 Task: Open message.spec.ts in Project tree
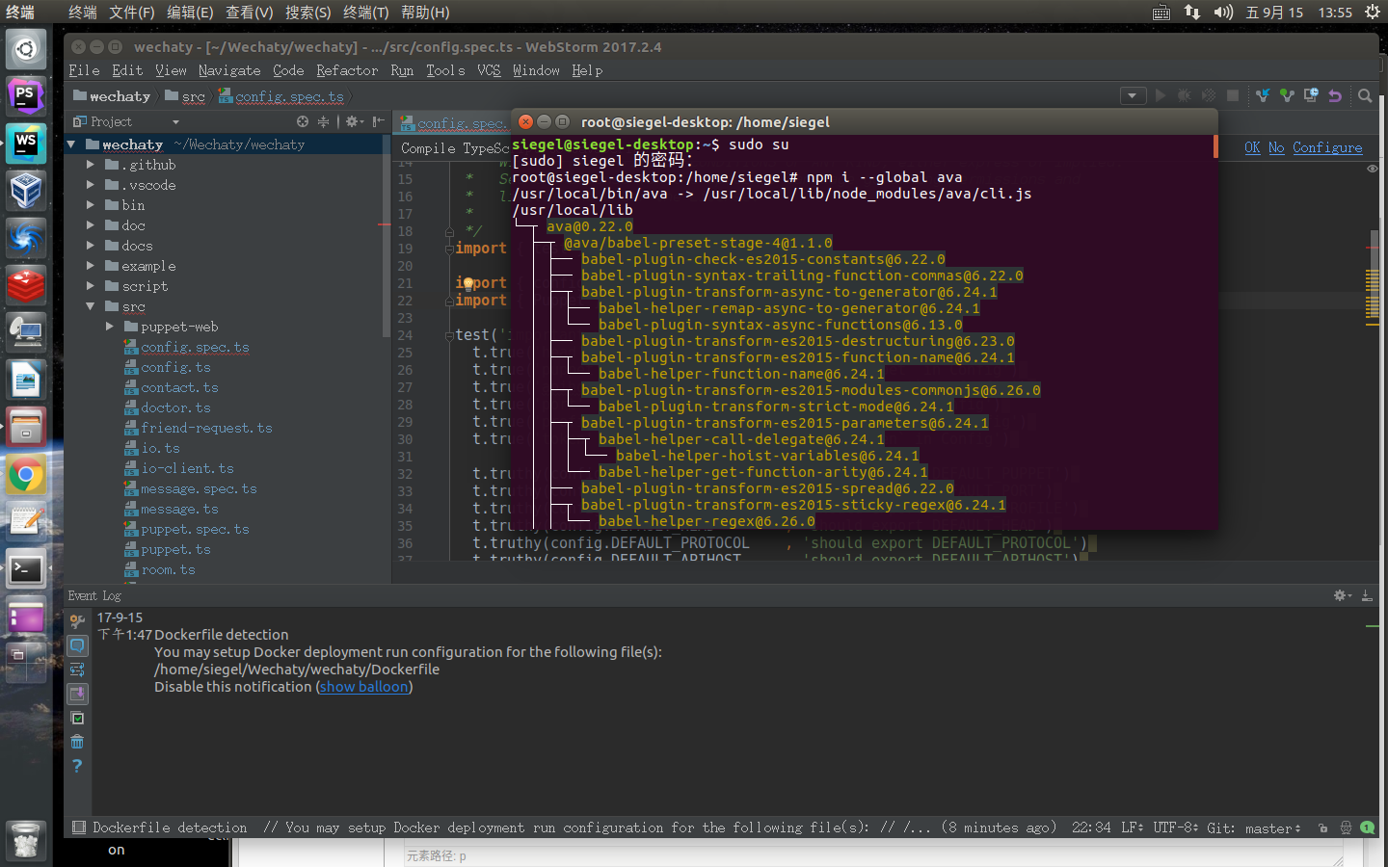pos(199,488)
